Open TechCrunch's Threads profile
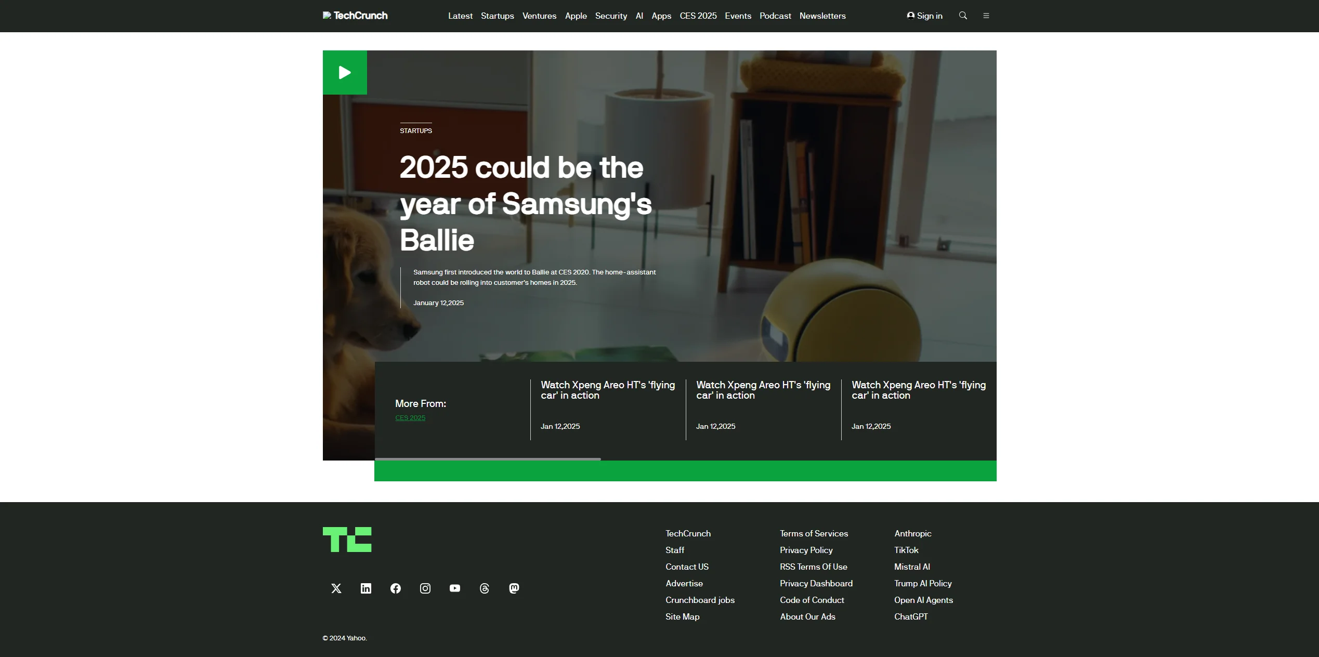 [x=484, y=588]
